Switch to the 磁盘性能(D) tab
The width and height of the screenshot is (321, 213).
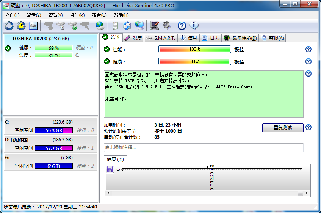click(240, 38)
